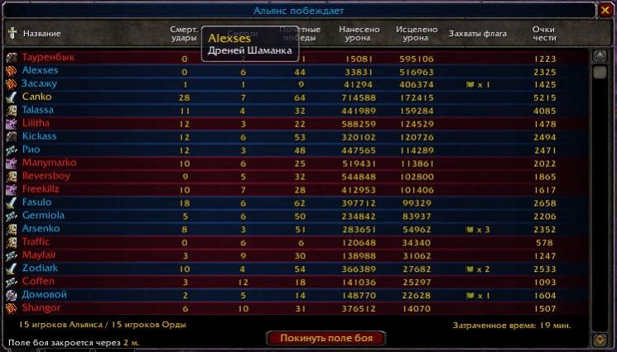Screen dimensions: 617x352
Task: Sort the scoreboard by Название column
Action: point(41,34)
